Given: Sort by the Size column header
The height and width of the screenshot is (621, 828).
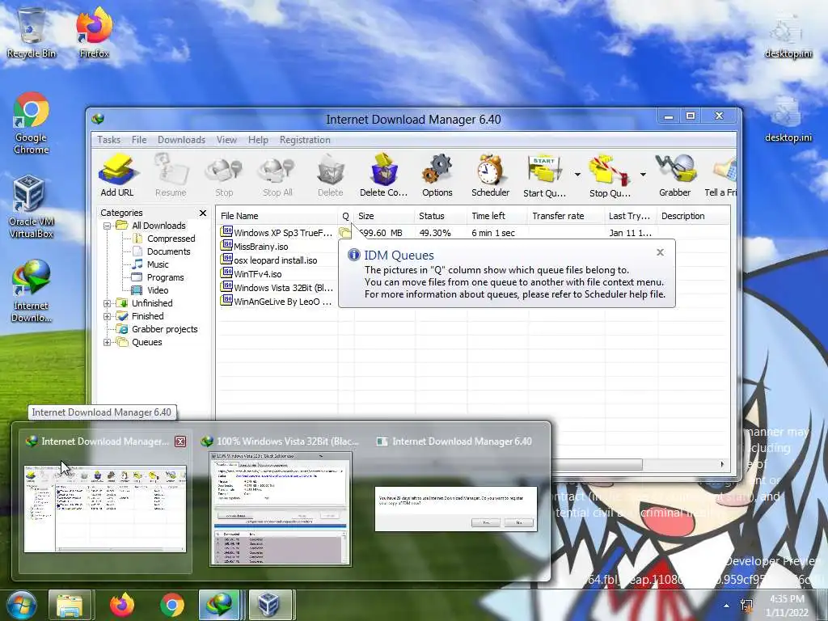Looking at the screenshot, I should 384,216.
